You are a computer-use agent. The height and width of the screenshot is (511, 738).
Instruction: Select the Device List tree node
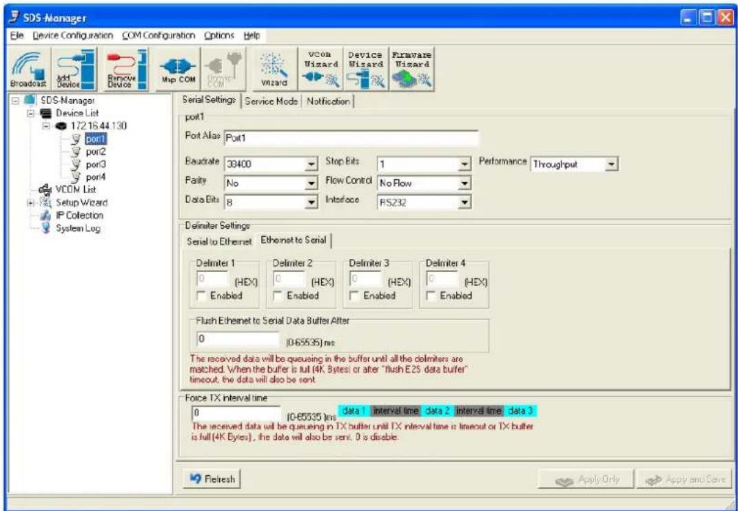tap(78, 114)
